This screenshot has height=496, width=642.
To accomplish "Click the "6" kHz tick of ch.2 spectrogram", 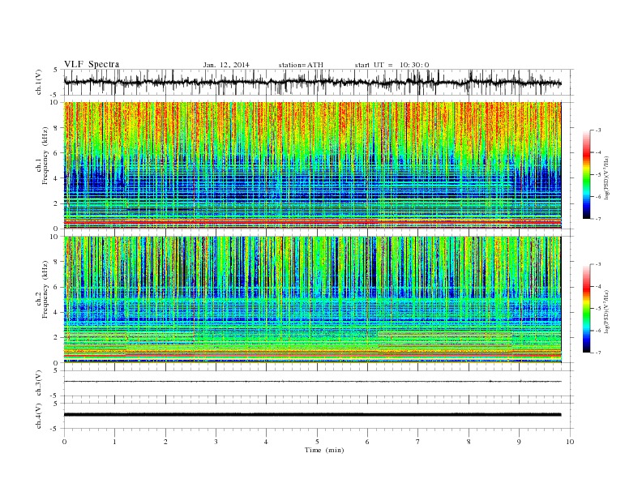I will pyautogui.click(x=56, y=287).
